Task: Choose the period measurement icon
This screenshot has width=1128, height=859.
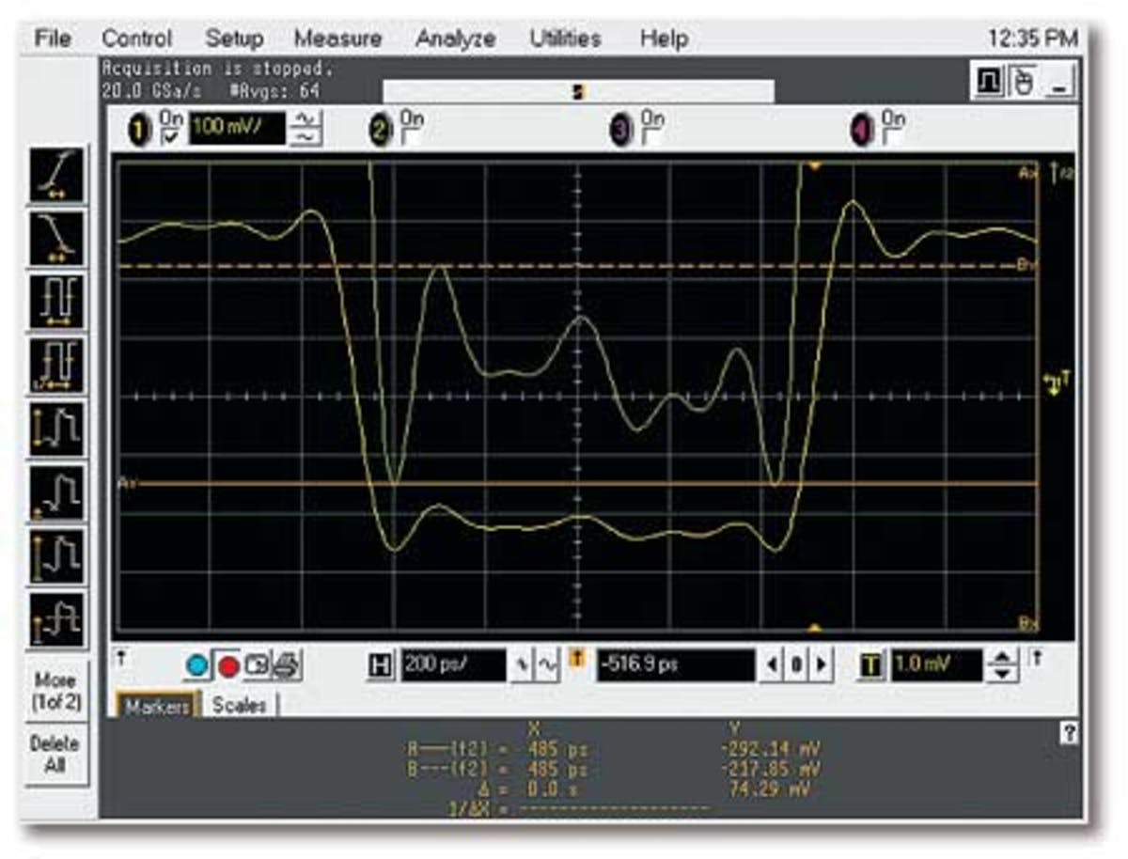Action: click(x=58, y=299)
